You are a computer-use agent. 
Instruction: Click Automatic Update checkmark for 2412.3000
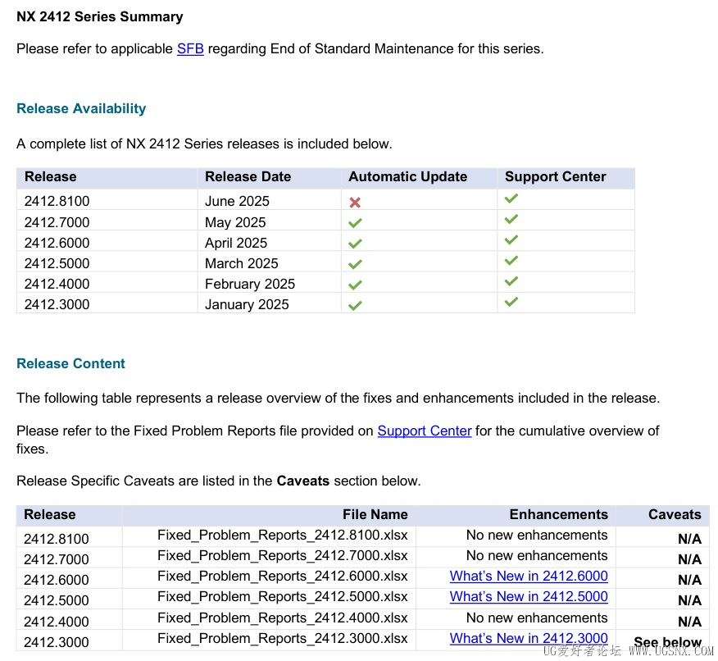pos(355,306)
